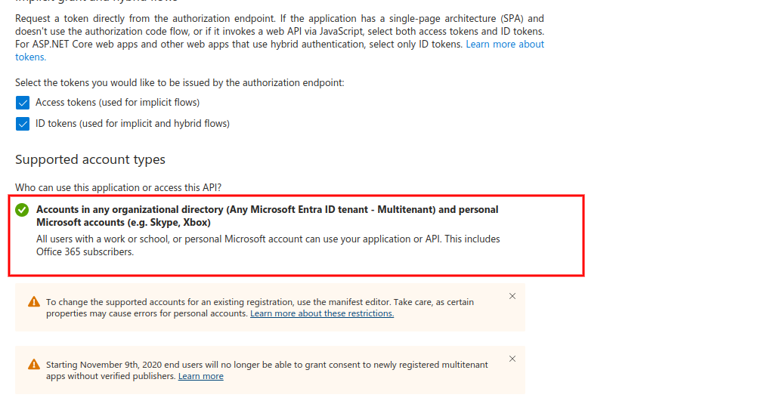The image size is (777, 407).
Task: Click 'All users with a work or school' description
Action: 268,245
